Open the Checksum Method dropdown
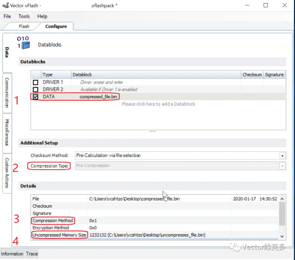This screenshot has width=295, height=260. point(282,156)
